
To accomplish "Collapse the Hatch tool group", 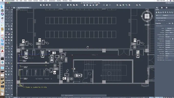I will click(x=6, y=24).
